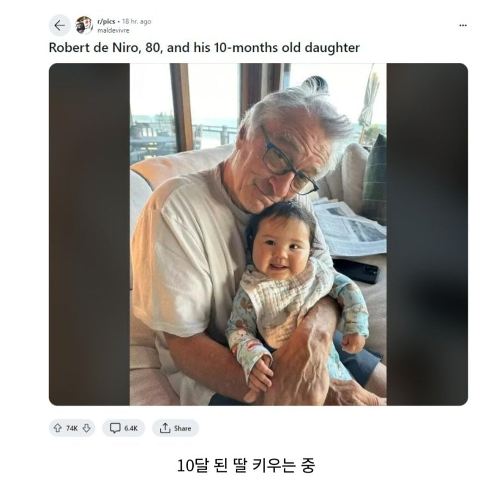491x503 pixels.
Task: Downvote the post with the down arrow
Action: (x=86, y=428)
